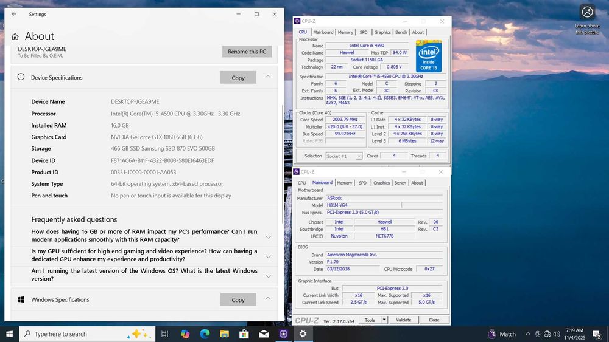Click the Intel Core i5 logo in CPU-Z
The width and height of the screenshot is (609, 342).
coord(429,56)
